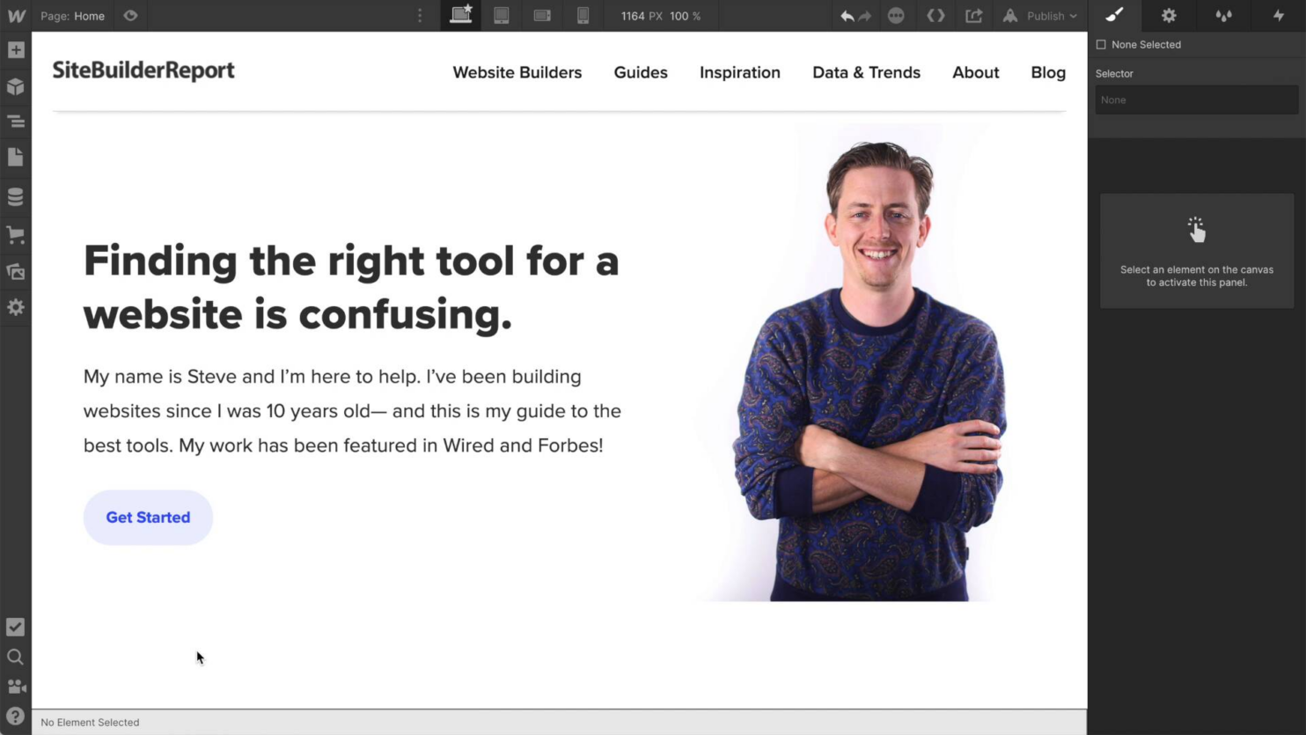
Task: Open the CMS Collections panel
Action: tap(16, 197)
